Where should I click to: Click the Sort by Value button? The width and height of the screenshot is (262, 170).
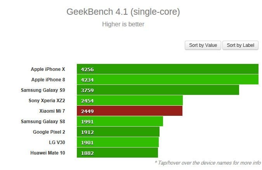[x=203, y=45]
